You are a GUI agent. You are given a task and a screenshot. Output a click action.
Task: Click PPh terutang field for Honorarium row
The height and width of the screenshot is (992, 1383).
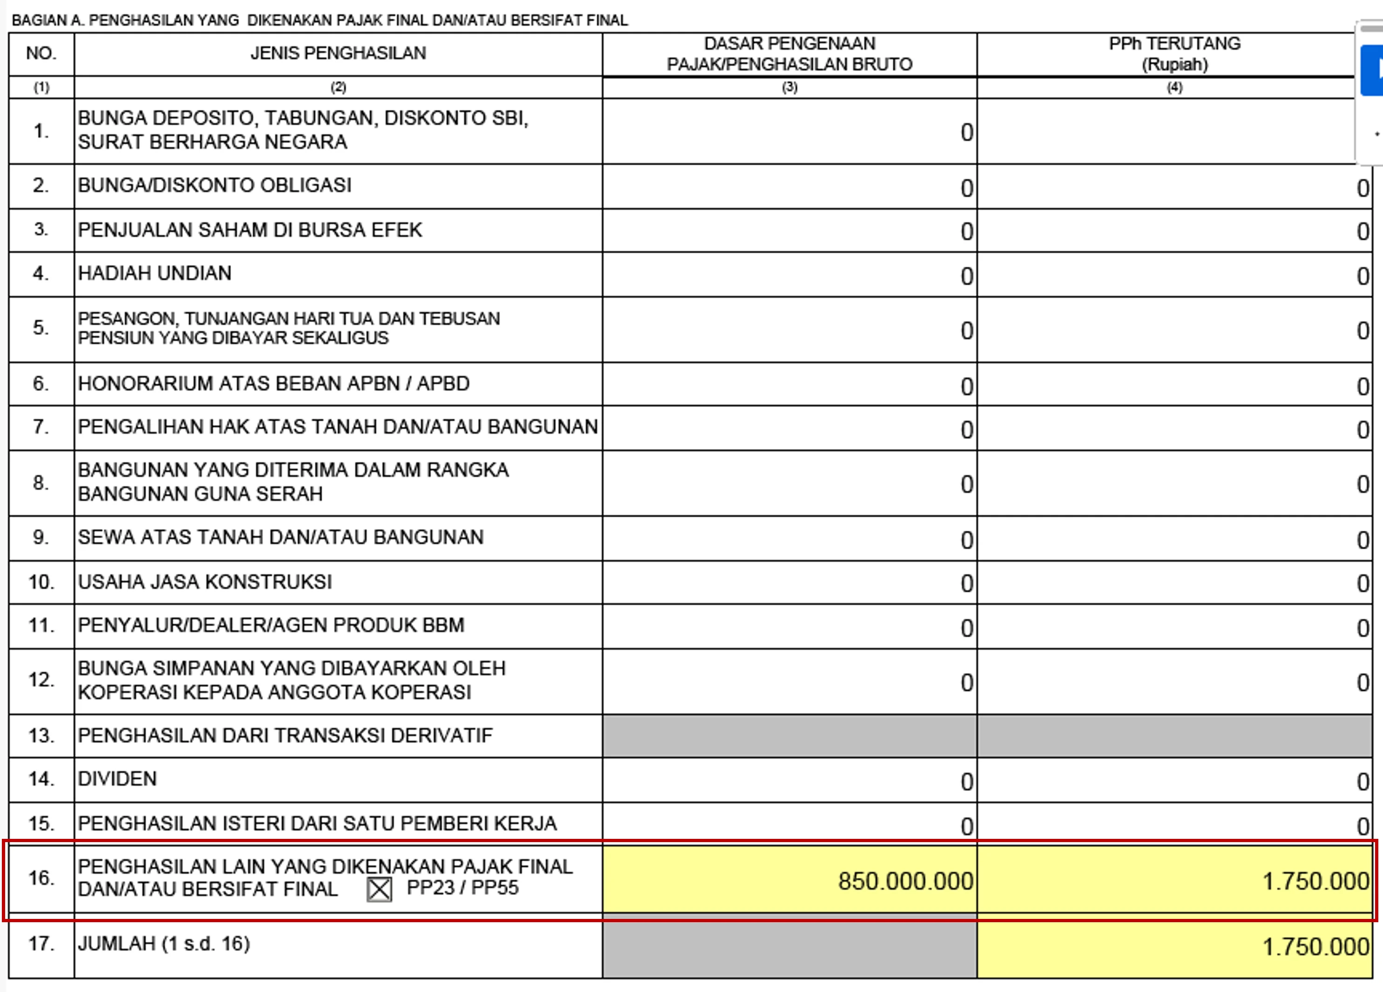point(1174,385)
